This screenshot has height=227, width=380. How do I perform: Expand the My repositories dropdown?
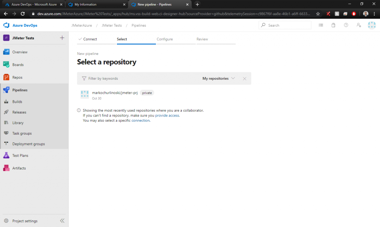219,78
